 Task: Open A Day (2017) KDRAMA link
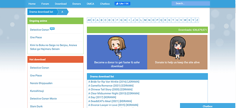102,97
